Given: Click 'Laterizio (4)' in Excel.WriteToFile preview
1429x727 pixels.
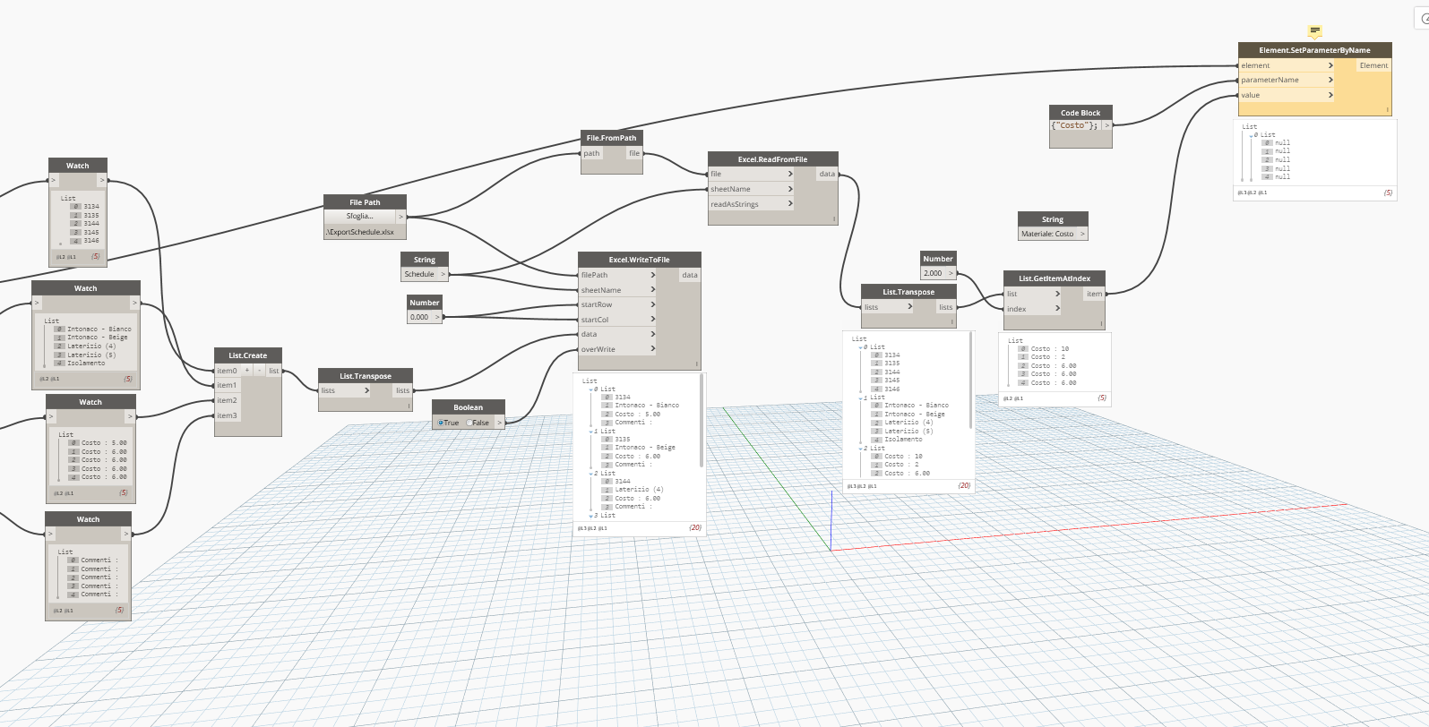Looking at the screenshot, I should pos(639,490).
